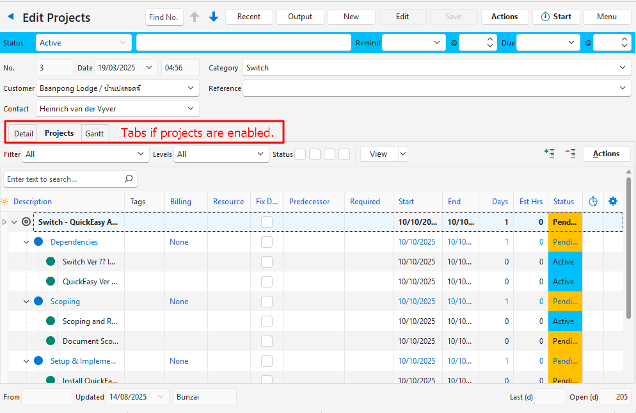Go to next record with blue down arrow
Image resolution: width=636 pixels, height=413 pixels.
214,17
